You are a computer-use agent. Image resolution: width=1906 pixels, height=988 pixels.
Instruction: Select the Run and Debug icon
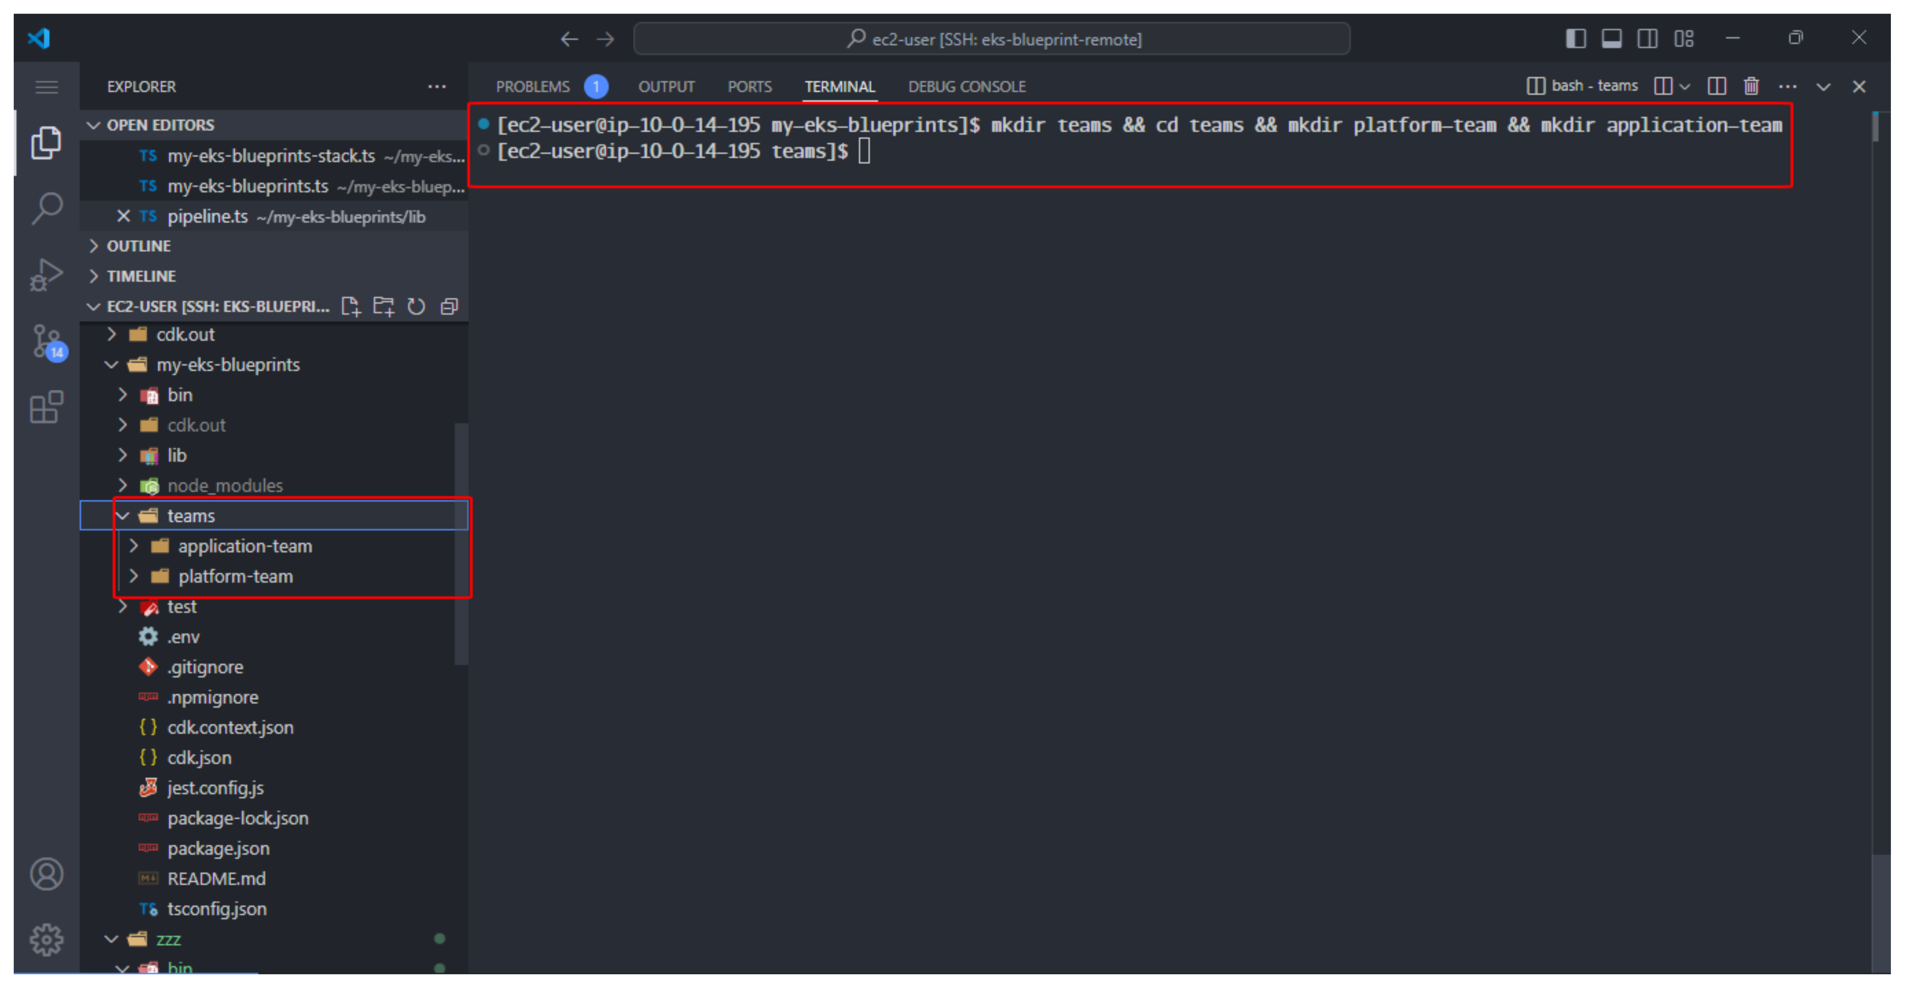coord(47,274)
